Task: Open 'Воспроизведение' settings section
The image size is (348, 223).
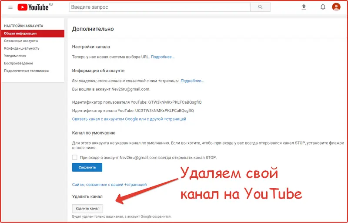Action: tap(18, 63)
